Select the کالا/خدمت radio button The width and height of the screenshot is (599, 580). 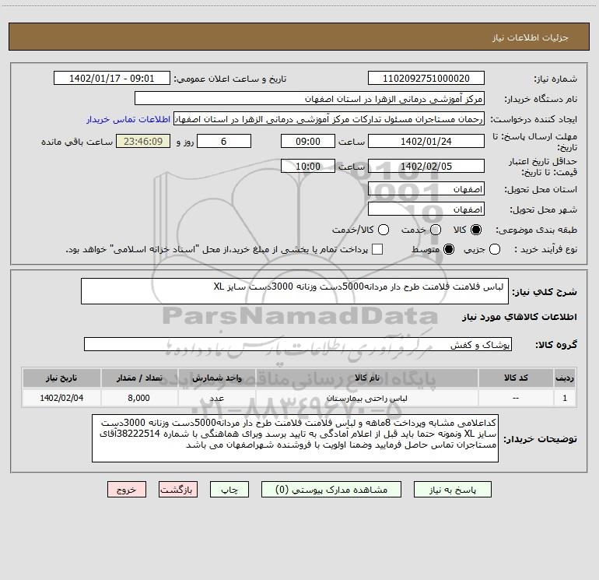click(x=384, y=230)
